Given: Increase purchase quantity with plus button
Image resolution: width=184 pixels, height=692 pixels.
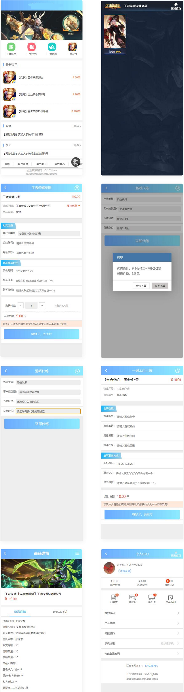Looking at the screenshot, I should pyautogui.click(x=42, y=305).
